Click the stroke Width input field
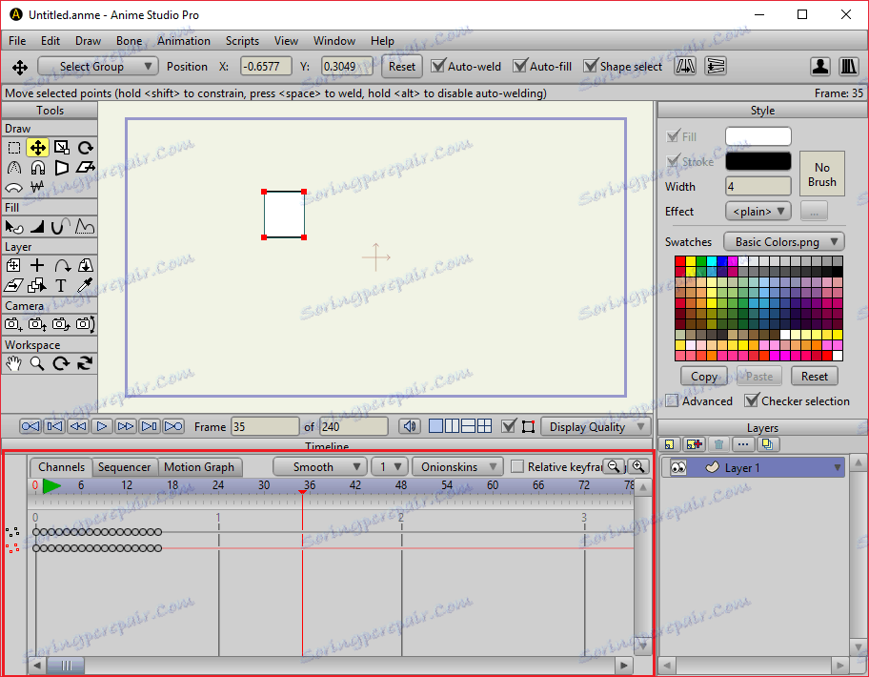The image size is (869, 677). (758, 186)
